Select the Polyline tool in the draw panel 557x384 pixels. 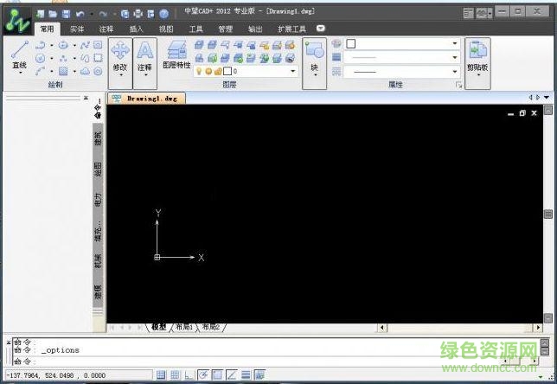click(40, 45)
